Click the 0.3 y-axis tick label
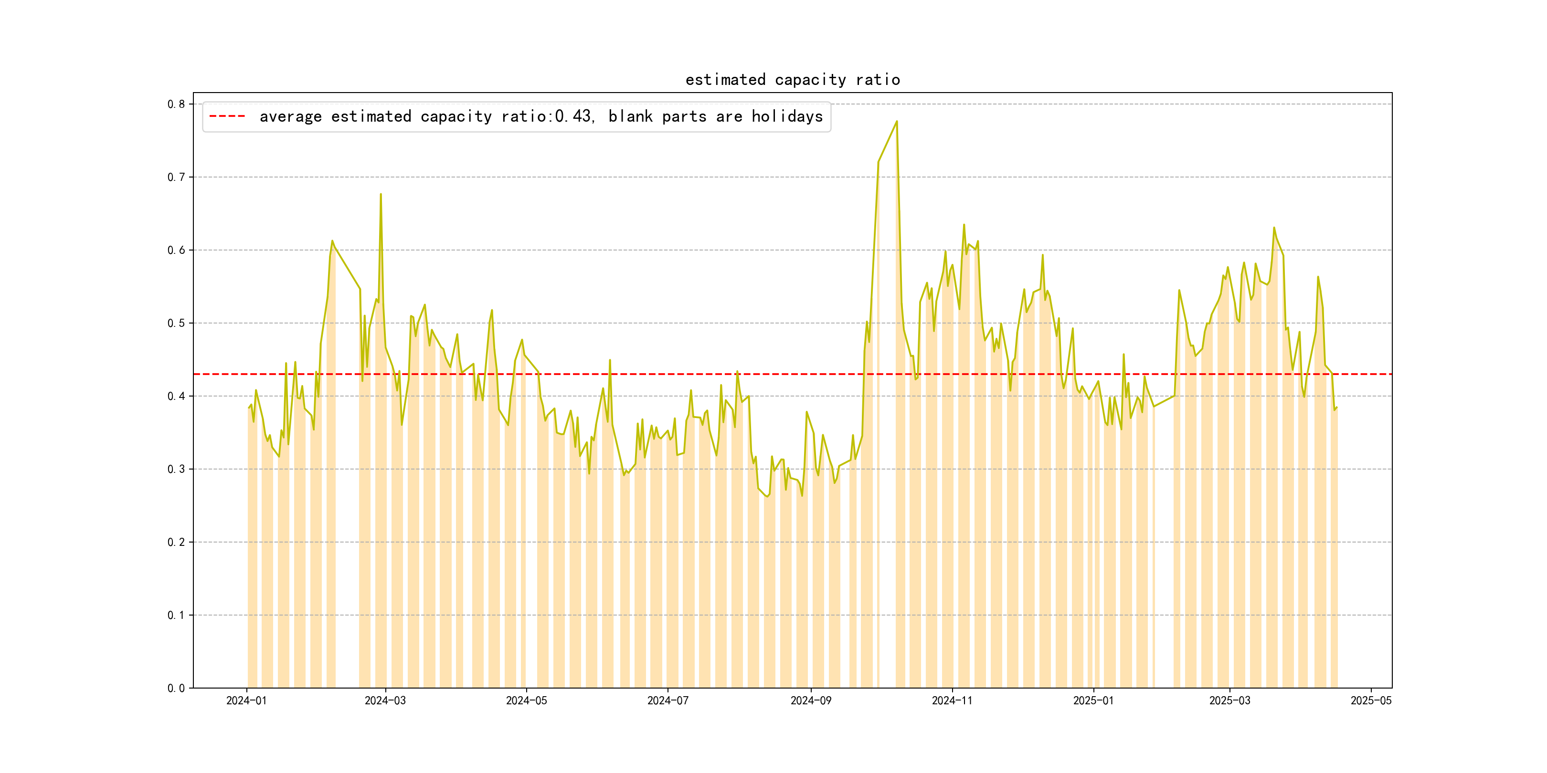1547x773 pixels. tap(176, 469)
